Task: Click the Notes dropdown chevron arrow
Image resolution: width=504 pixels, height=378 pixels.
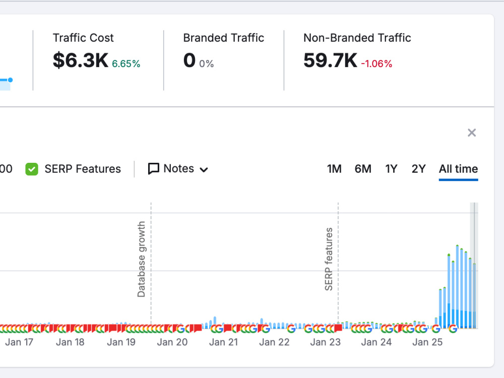Action: coord(204,170)
